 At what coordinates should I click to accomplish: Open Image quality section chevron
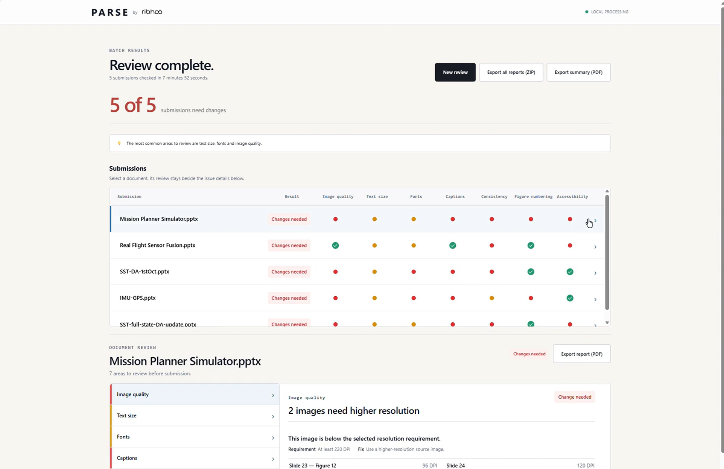click(273, 395)
